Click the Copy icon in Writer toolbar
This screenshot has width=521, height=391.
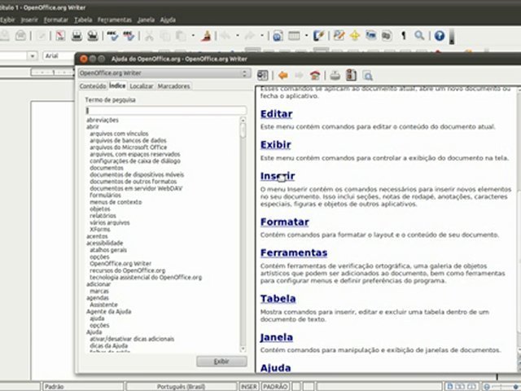pyautogui.click(x=165, y=36)
